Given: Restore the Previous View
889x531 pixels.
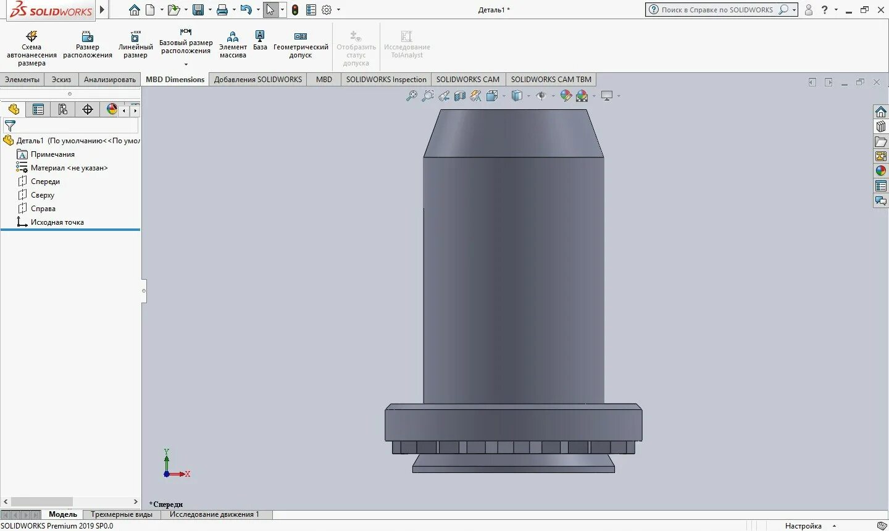Looking at the screenshot, I should tap(444, 96).
